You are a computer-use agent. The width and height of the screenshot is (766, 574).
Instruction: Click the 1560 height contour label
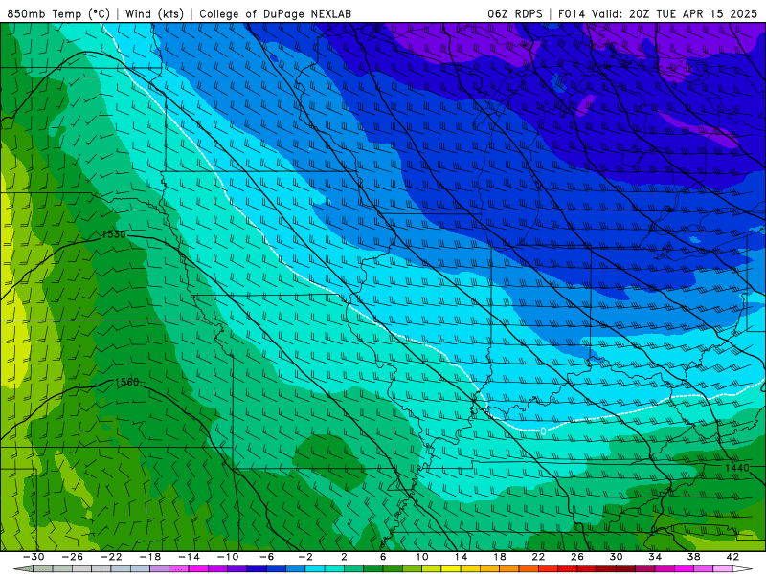pyautogui.click(x=127, y=382)
